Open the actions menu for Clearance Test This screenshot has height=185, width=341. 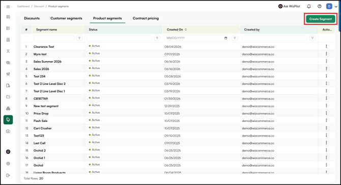pos(326,46)
